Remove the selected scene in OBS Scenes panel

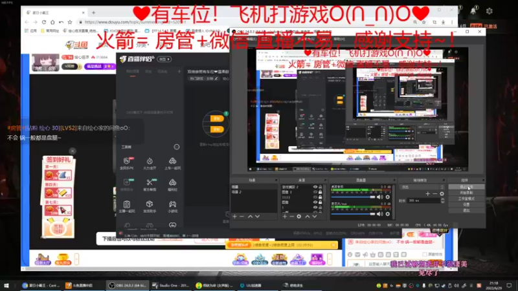point(242,217)
